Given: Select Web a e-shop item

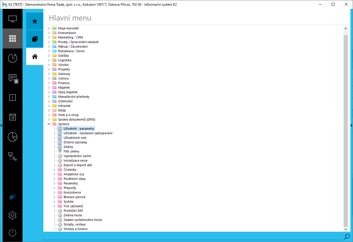Looking at the screenshot, I should pos(68,115).
